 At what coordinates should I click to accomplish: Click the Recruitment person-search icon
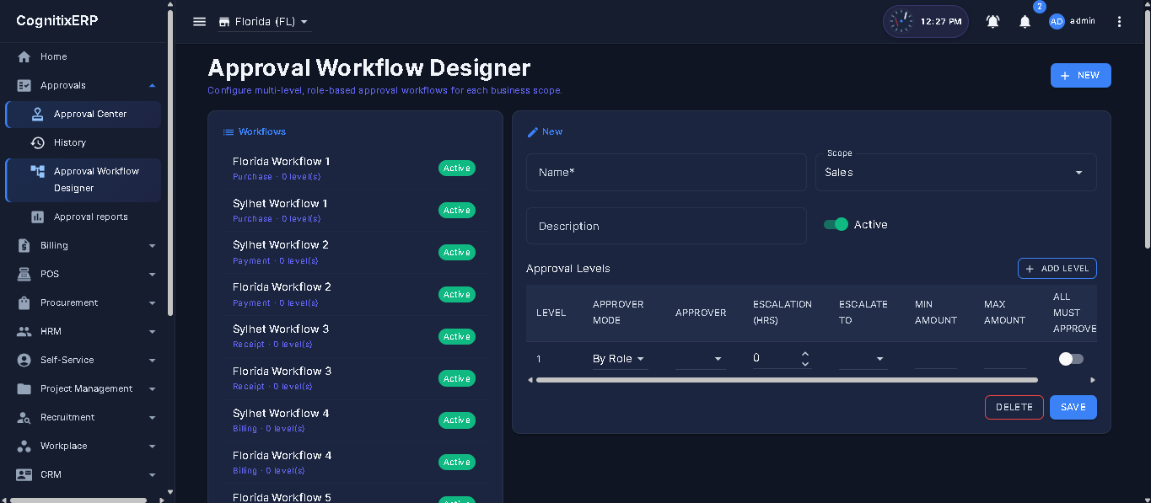click(x=24, y=417)
